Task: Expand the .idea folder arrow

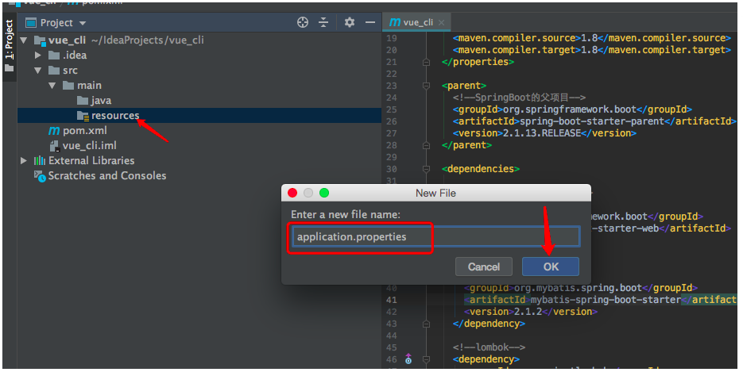Action: coord(38,56)
